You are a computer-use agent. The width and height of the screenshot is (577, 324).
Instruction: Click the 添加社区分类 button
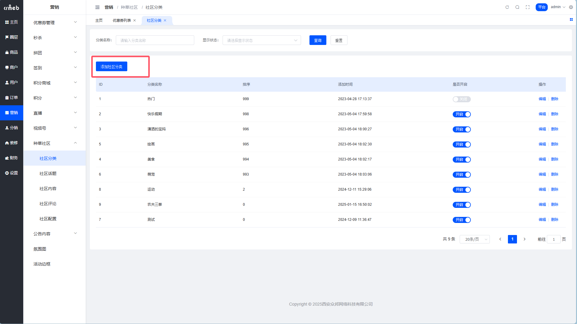111,67
